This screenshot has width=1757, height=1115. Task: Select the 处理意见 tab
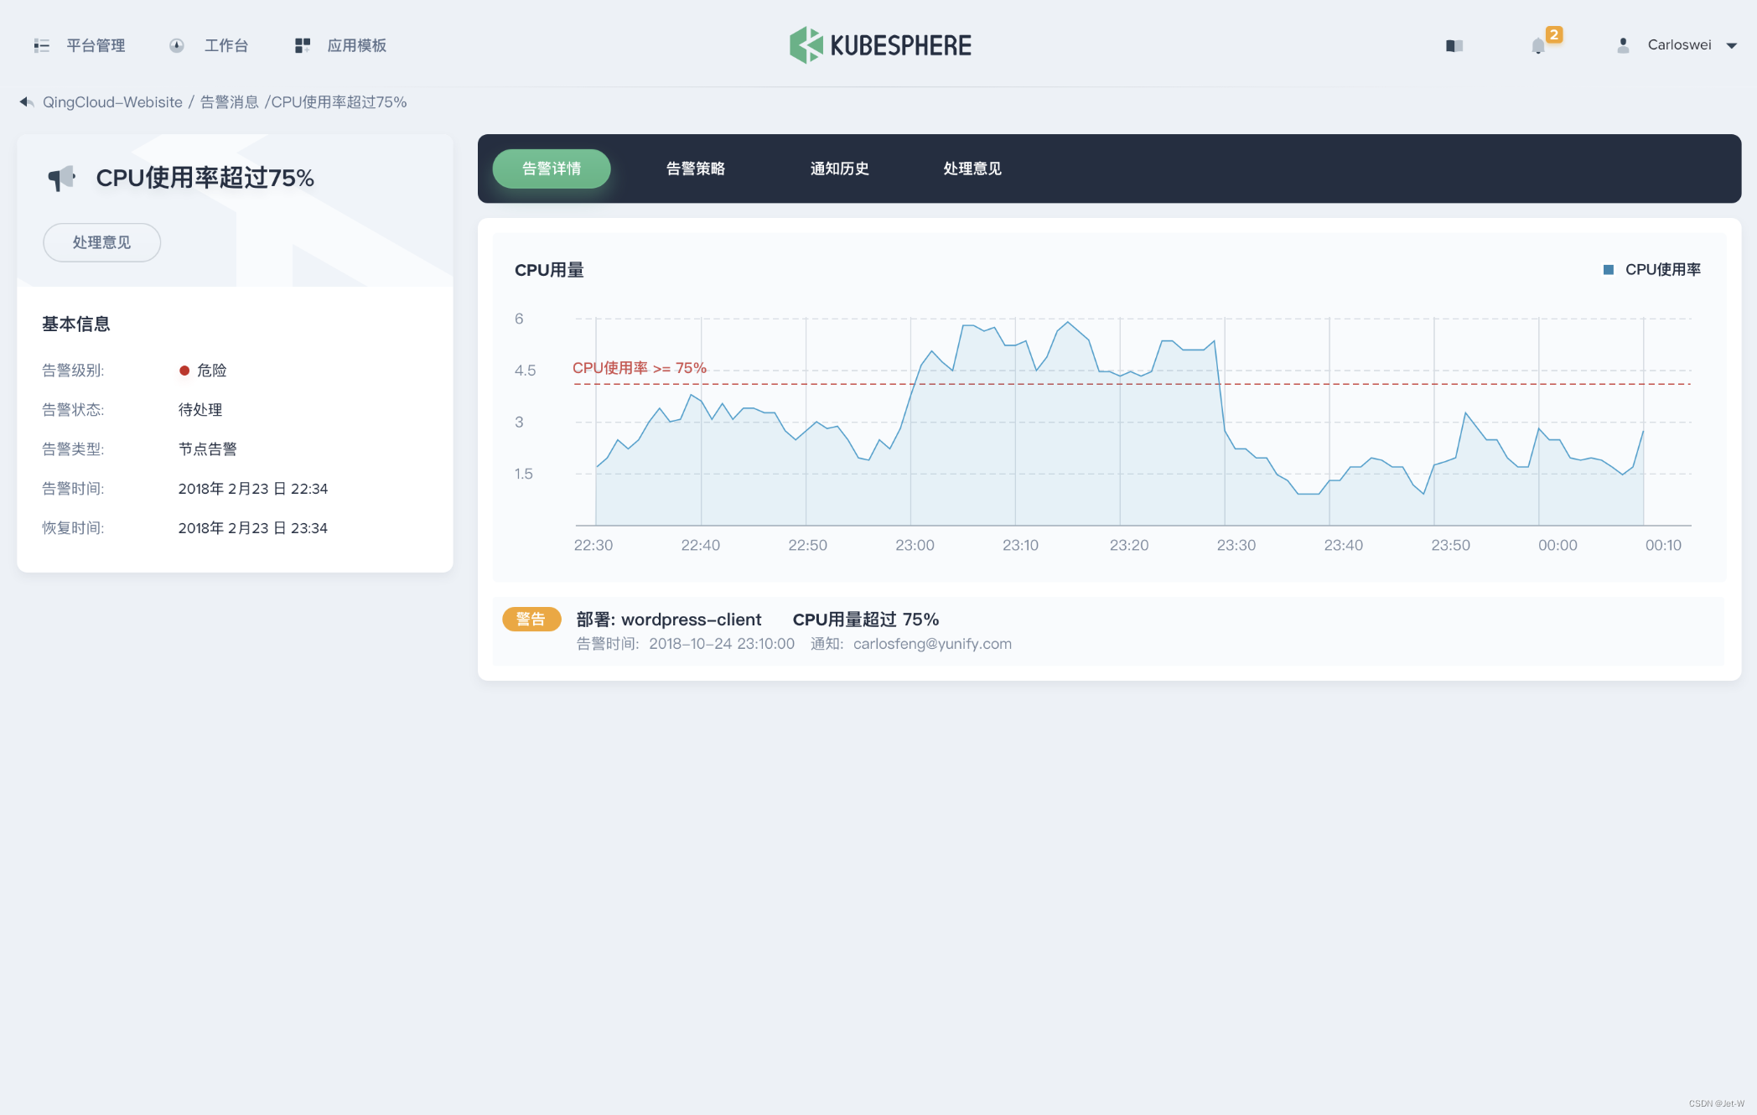(x=972, y=169)
